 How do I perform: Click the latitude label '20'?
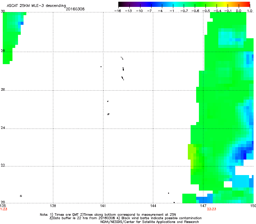click(3, 202)
